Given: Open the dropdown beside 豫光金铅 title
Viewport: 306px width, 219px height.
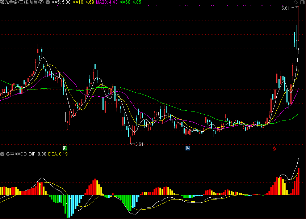Looking at the screenshot, I should click(x=48, y=2).
